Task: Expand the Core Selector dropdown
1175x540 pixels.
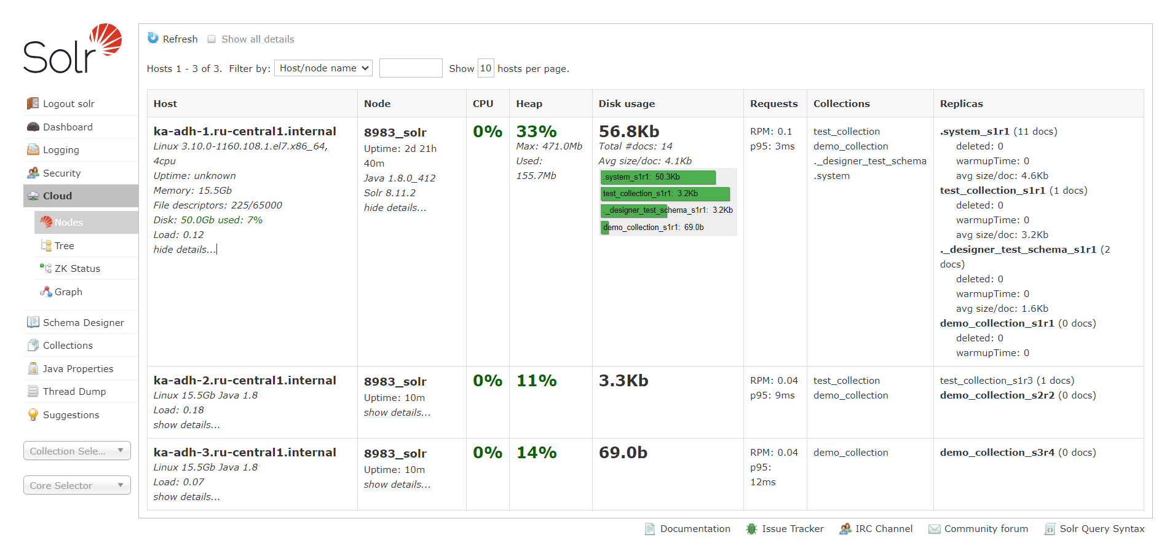Action: (x=77, y=485)
